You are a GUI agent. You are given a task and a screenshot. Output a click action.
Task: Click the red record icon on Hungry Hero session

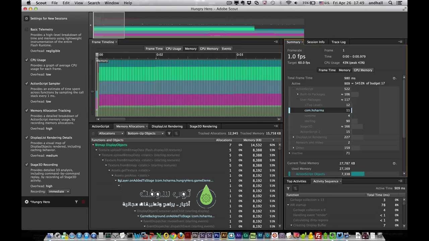point(83,202)
